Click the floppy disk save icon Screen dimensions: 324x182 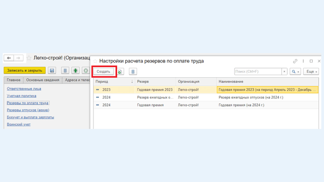pos(52,71)
